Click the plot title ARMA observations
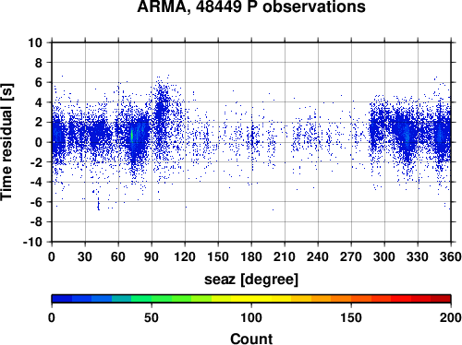The height and width of the screenshot is (345, 462). coord(251,6)
